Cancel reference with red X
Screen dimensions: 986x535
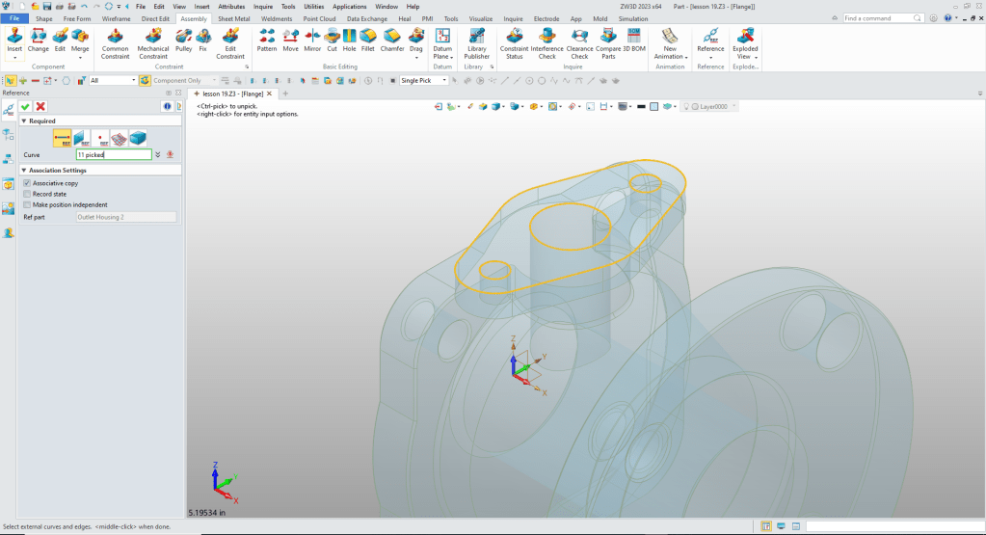tap(40, 106)
